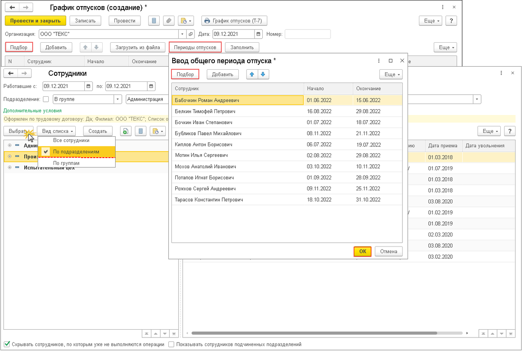Click the OK button
Image resolution: width=522 pixels, height=351 pixels.
pos(362,251)
